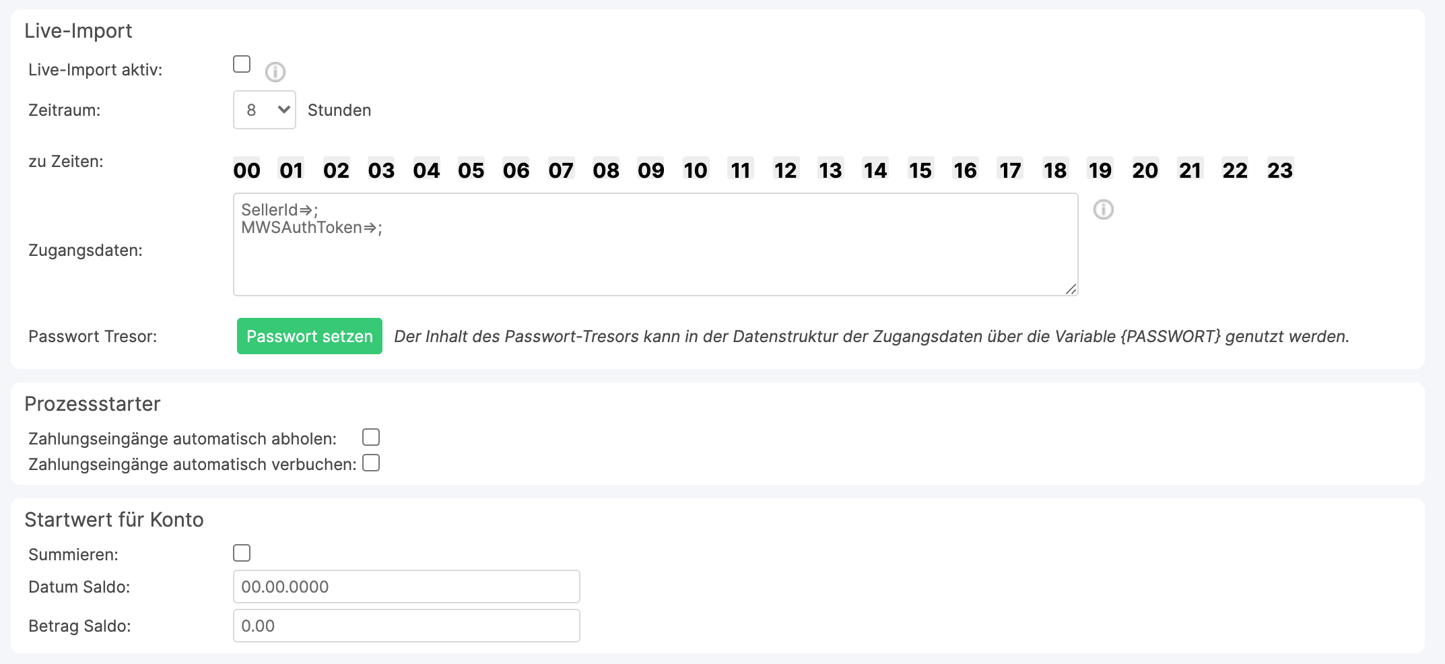Open the Zeitraum hours dropdown
1445x664 pixels.
[x=265, y=110]
